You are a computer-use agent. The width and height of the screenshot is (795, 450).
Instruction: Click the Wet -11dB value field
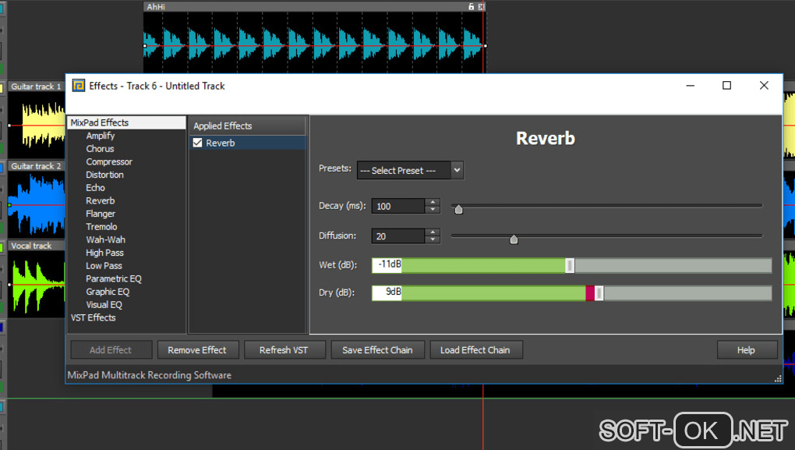(387, 265)
